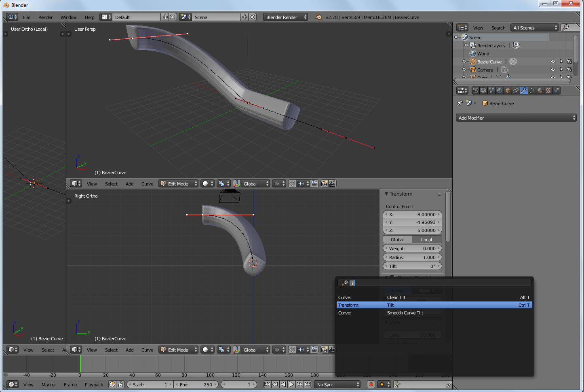Open the All Scenes outliner display dropdown
584x392 pixels.
pos(534,27)
